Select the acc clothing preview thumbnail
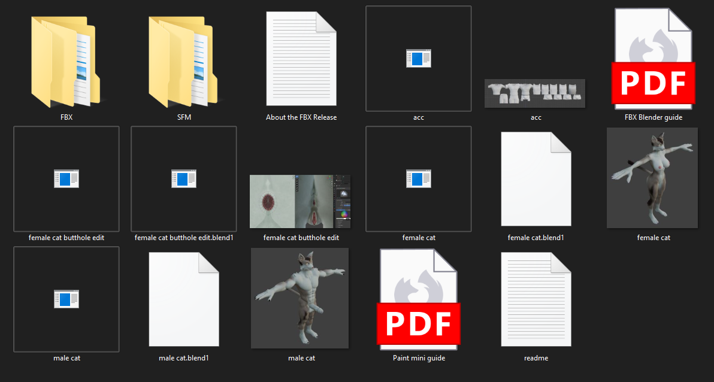This screenshot has height=382, width=714. pos(535,93)
